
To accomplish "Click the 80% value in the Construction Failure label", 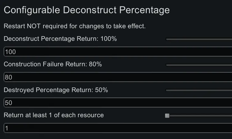I will coord(96,64).
